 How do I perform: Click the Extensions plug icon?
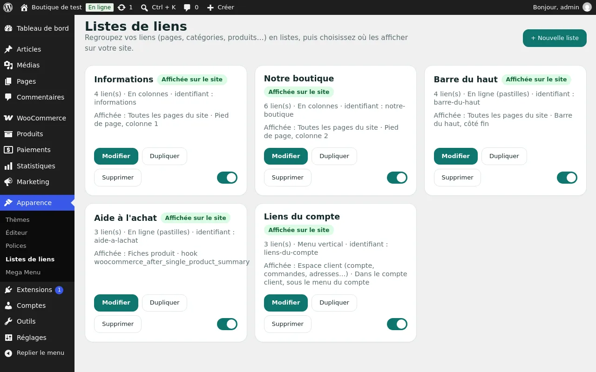[x=8, y=290]
